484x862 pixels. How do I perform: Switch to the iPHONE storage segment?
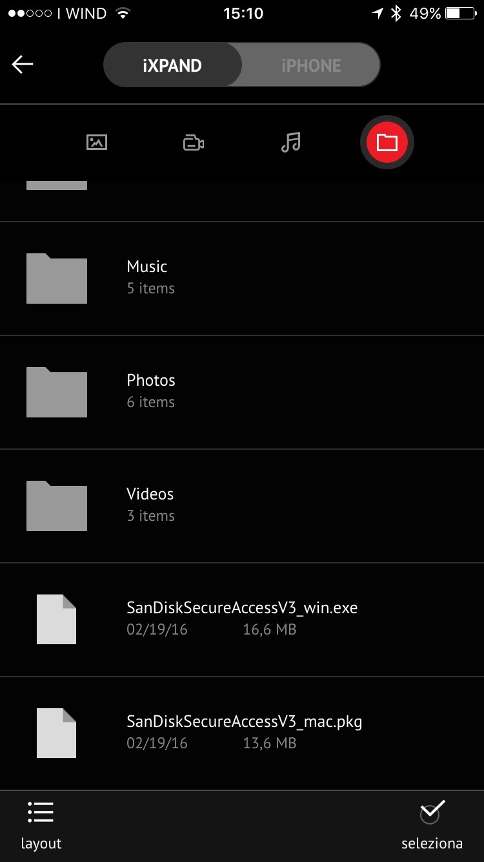coord(311,65)
